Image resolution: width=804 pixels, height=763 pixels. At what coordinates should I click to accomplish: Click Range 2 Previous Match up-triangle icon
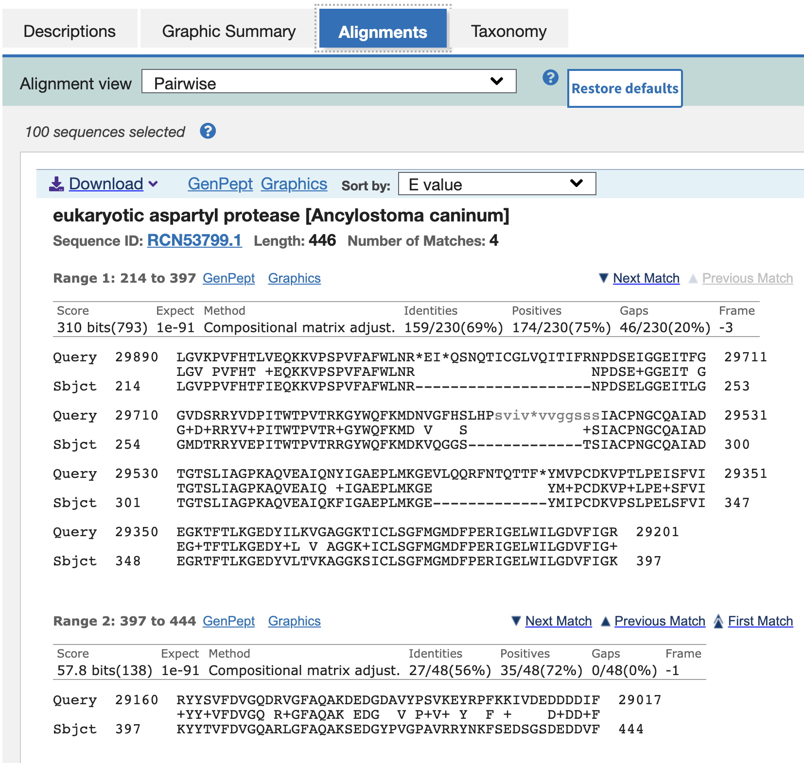[605, 621]
